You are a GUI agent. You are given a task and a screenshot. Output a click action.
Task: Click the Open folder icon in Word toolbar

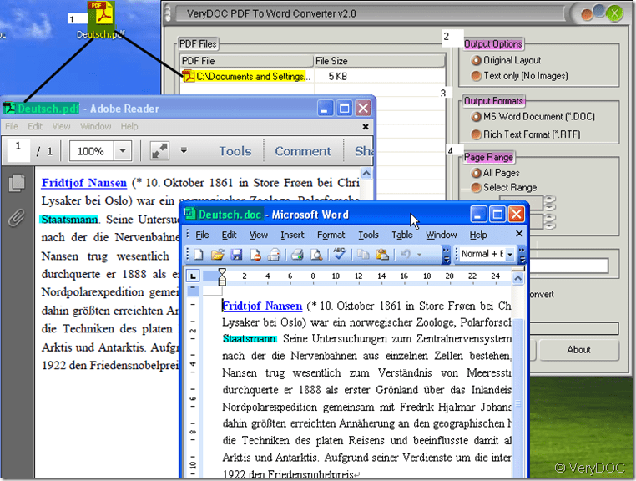pos(217,255)
